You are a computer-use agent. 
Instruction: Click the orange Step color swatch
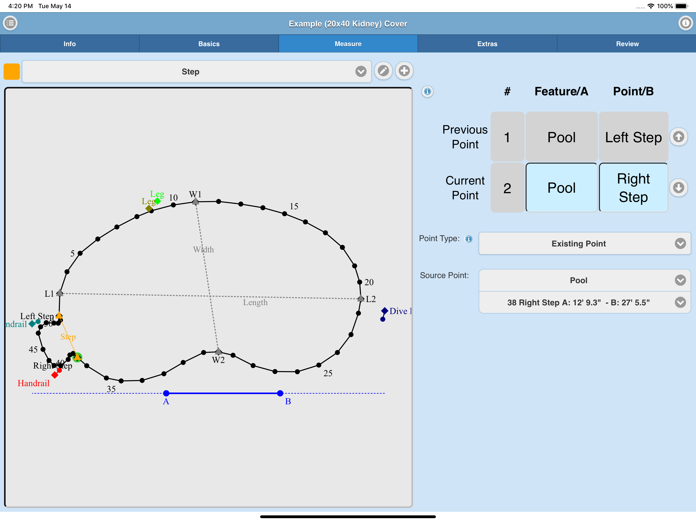tap(12, 71)
